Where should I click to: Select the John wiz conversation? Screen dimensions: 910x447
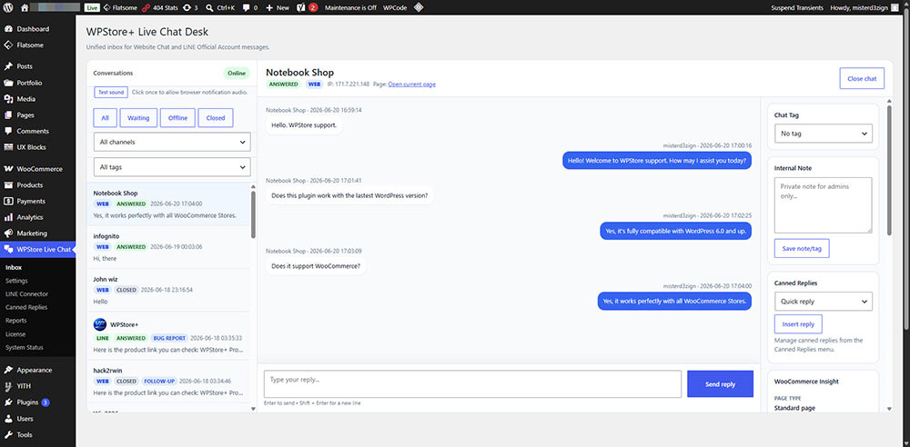[x=168, y=290]
